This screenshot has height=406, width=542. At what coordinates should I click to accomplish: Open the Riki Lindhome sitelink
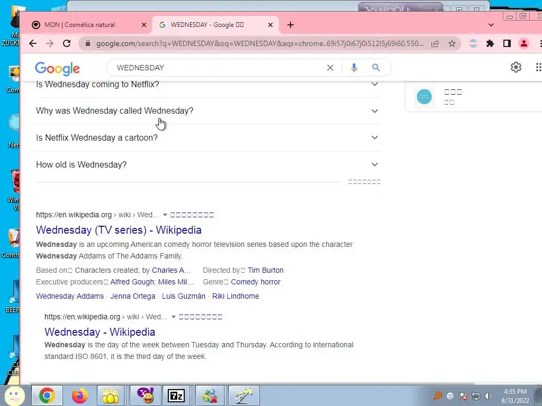click(x=236, y=296)
